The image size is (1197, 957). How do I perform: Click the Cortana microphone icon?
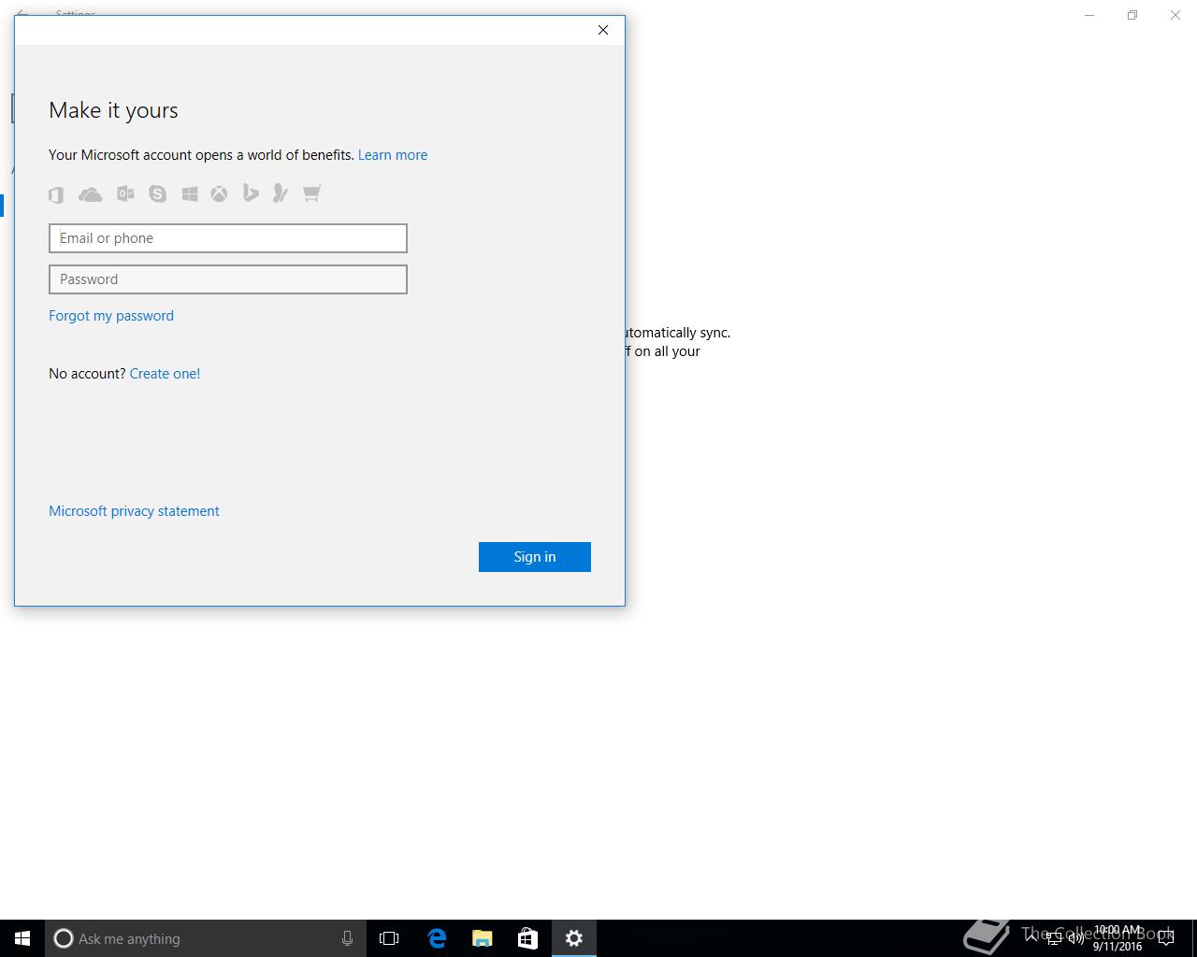point(347,938)
